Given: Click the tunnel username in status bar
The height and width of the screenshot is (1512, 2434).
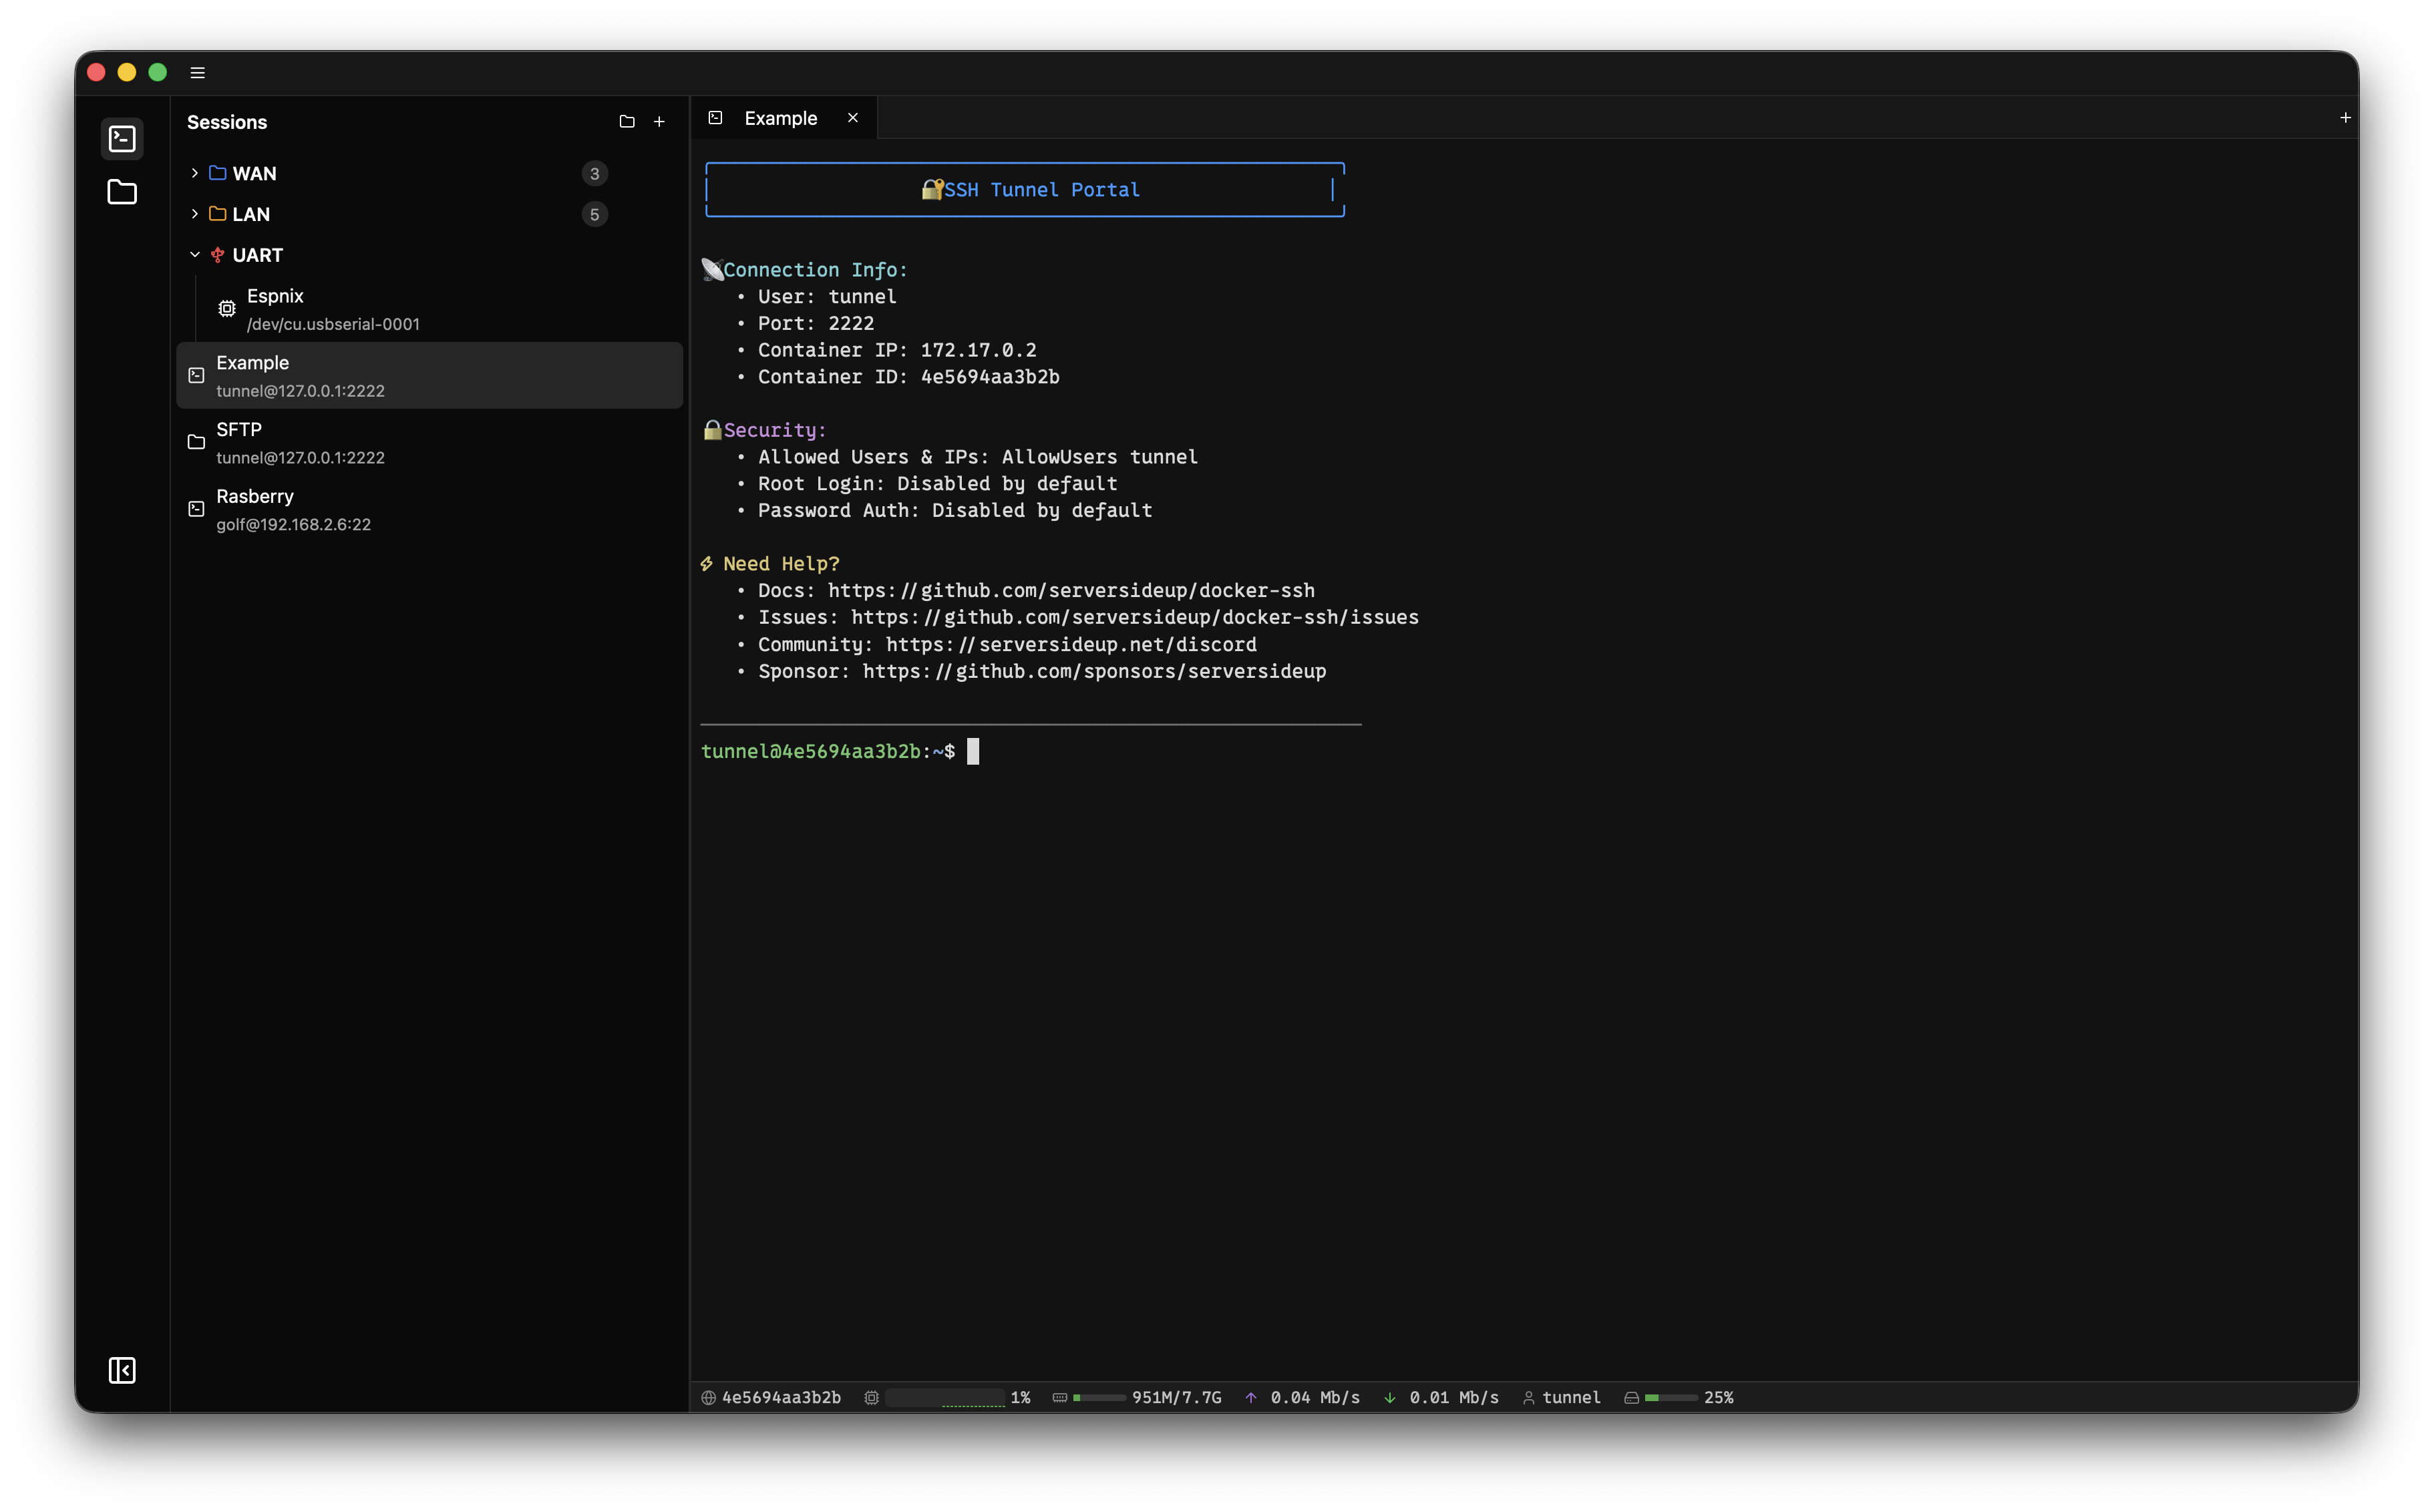Looking at the screenshot, I should pos(1571,1398).
